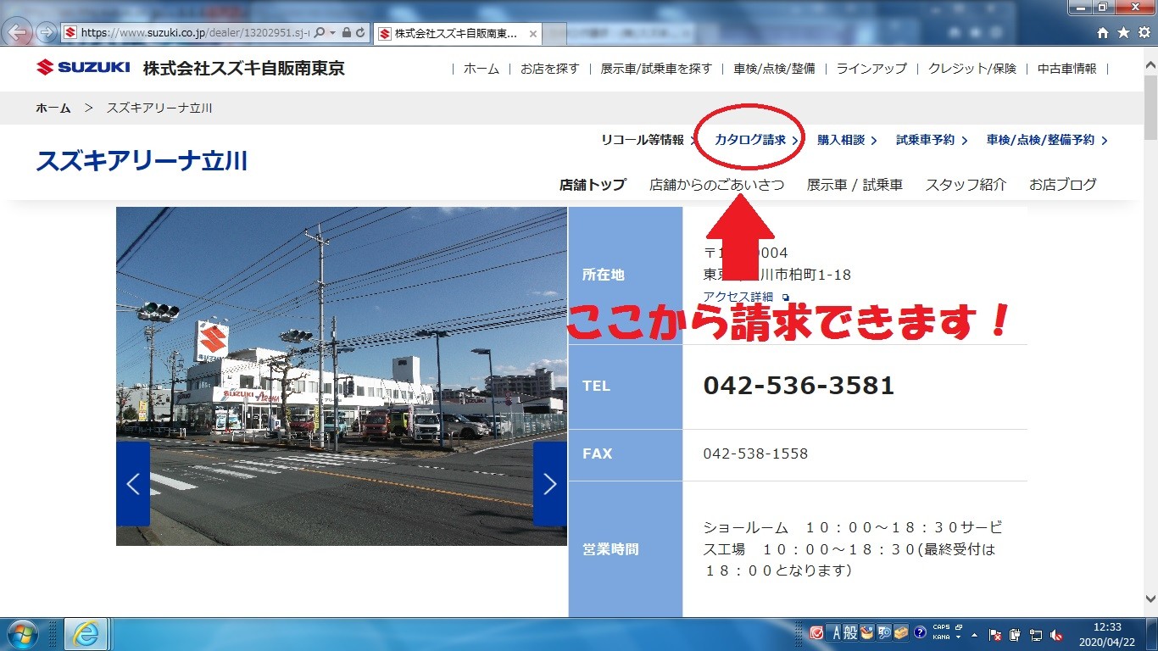This screenshot has width=1158, height=651.
Task: Click the スズキアリーナ立川 breadcrumb text
Action: click(159, 108)
